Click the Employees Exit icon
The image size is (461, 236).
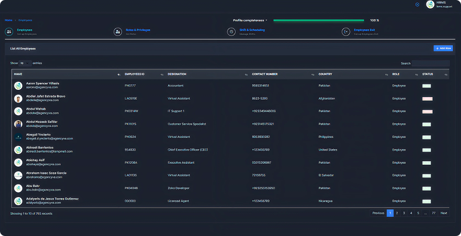[346, 31]
